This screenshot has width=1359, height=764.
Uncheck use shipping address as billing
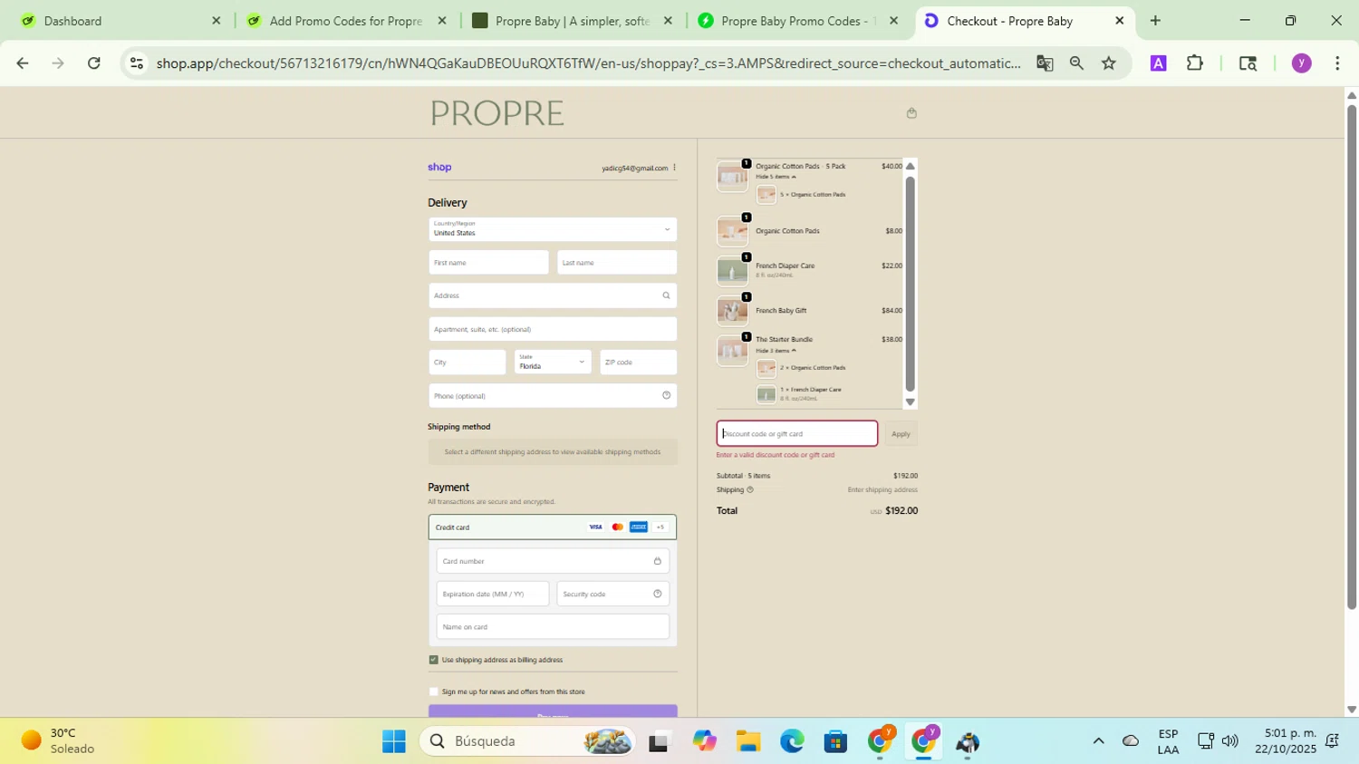click(x=433, y=660)
